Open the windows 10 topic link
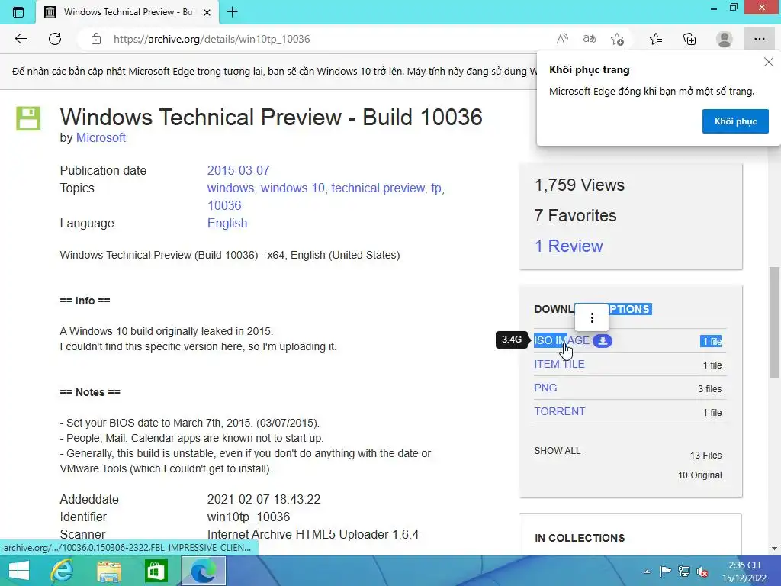 (x=293, y=188)
